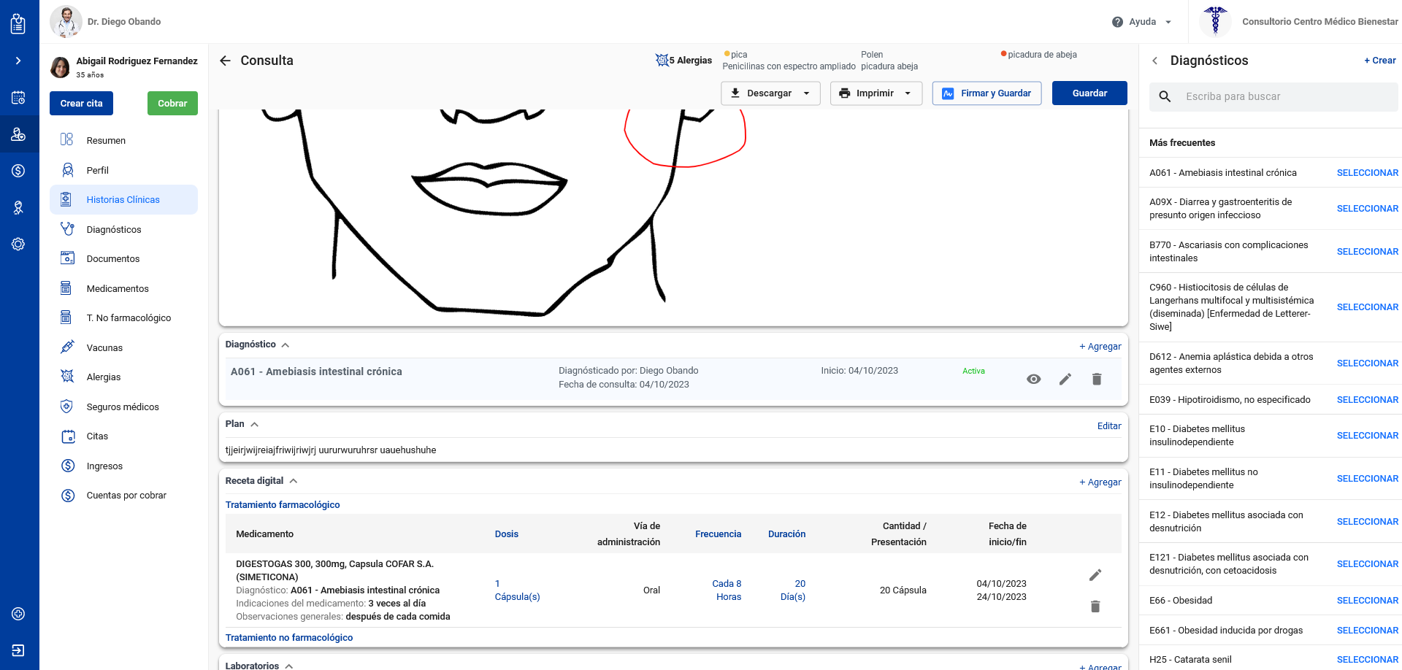Open the Imprimir dropdown menu

point(876,93)
